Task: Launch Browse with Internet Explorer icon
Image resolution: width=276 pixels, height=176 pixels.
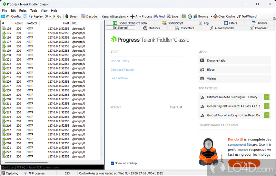Action: click(x=201, y=16)
